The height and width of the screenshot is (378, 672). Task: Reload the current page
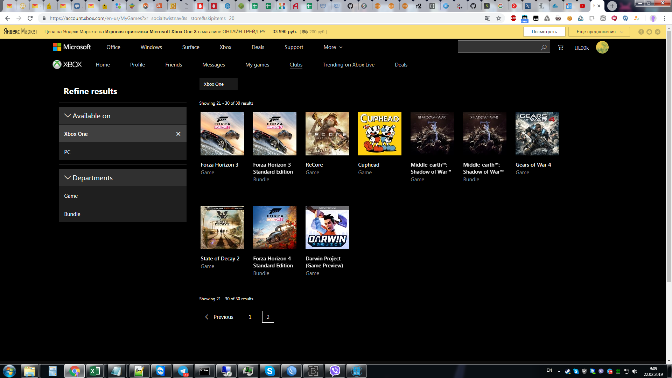(30, 18)
